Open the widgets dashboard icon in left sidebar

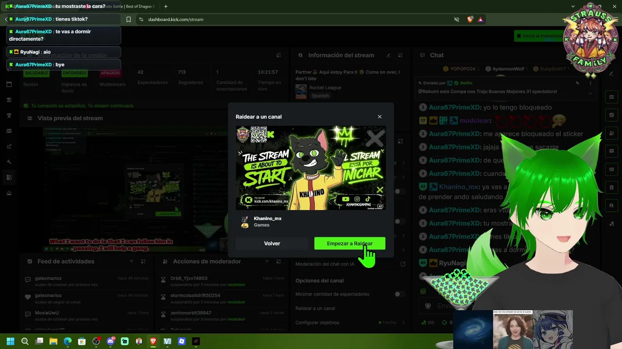pos(9,177)
